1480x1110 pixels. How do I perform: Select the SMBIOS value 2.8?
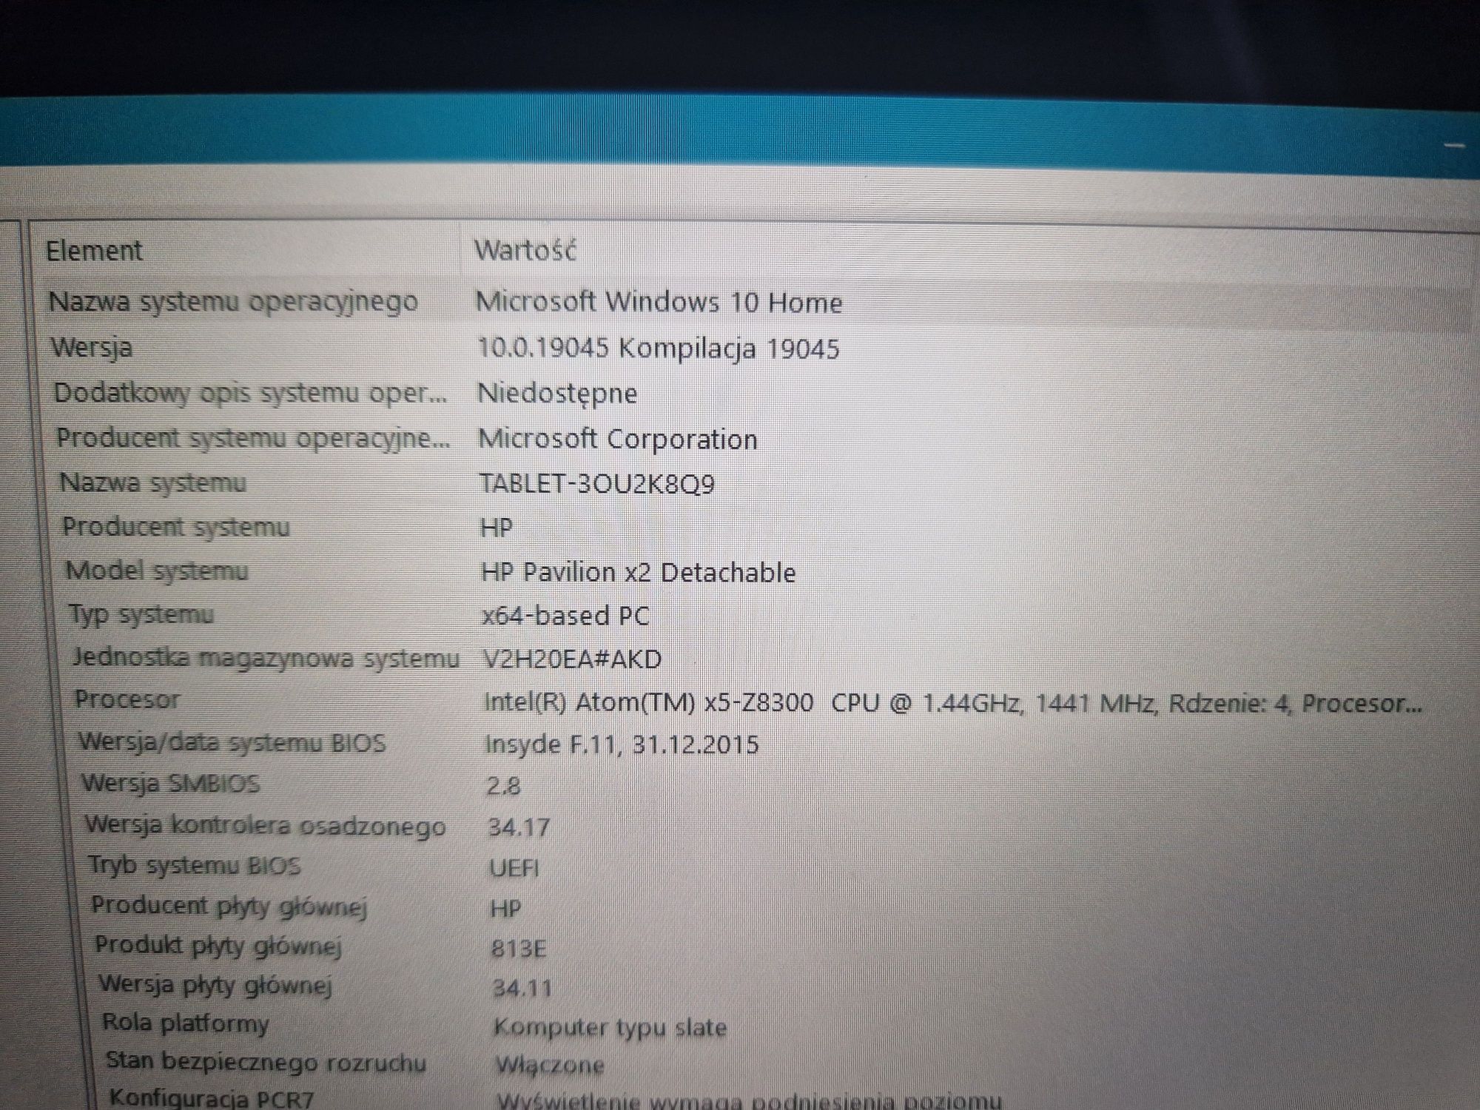point(503,785)
